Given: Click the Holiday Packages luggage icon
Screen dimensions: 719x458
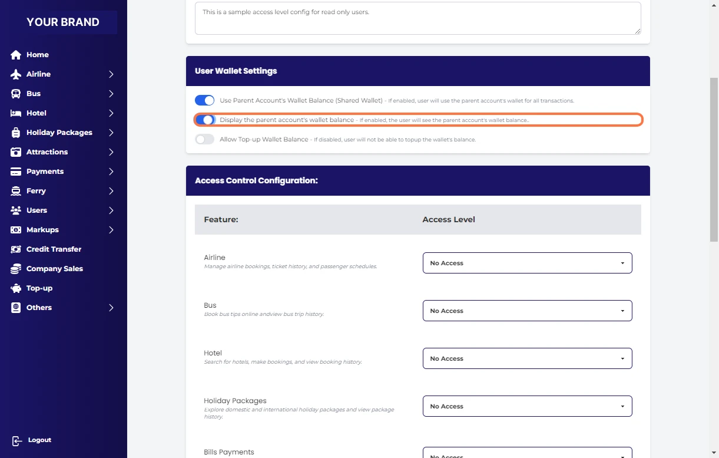Looking at the screenshot, I should point(16,133).
